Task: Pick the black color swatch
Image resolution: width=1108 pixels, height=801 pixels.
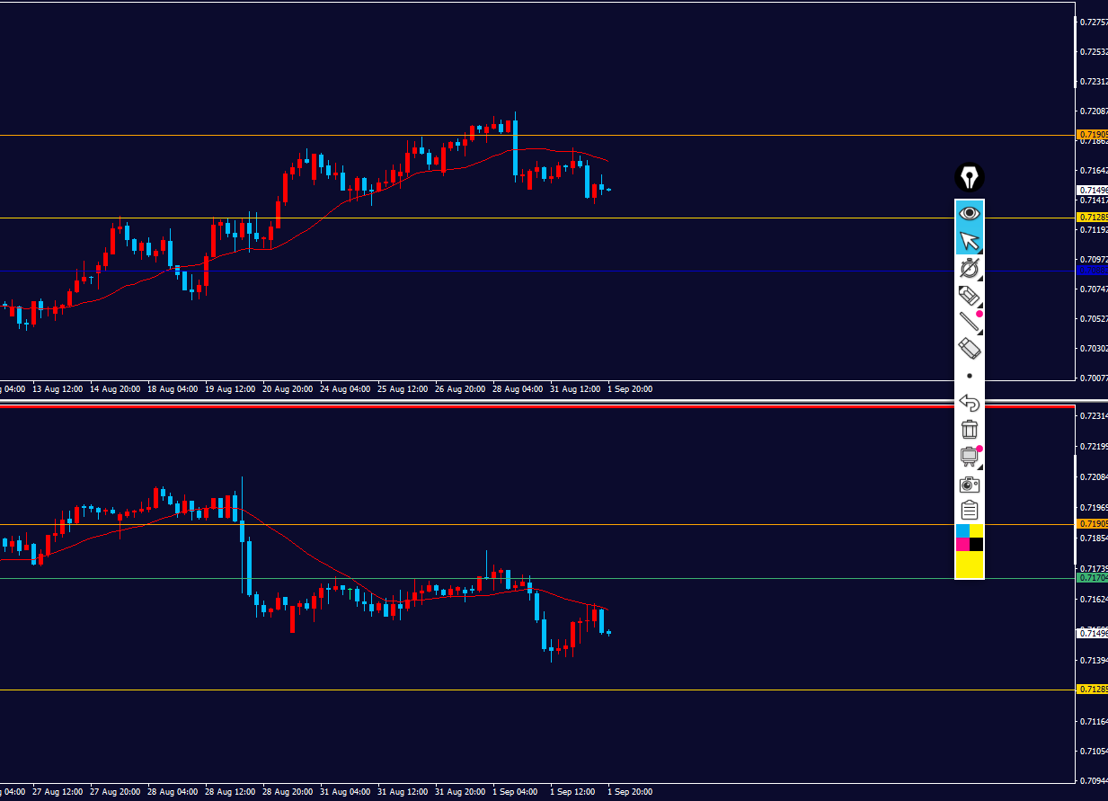Action: point(976,544)
